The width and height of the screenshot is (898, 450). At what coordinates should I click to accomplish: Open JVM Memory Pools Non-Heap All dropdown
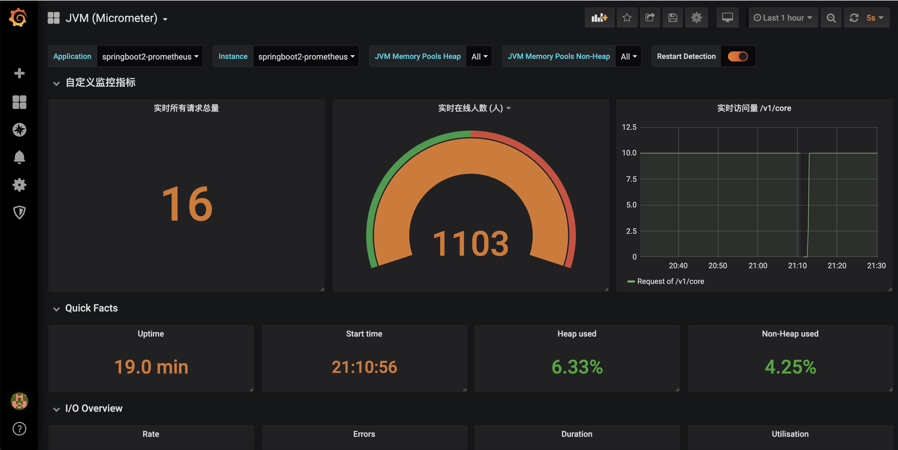pyautogui.click(x=628, y=56)
